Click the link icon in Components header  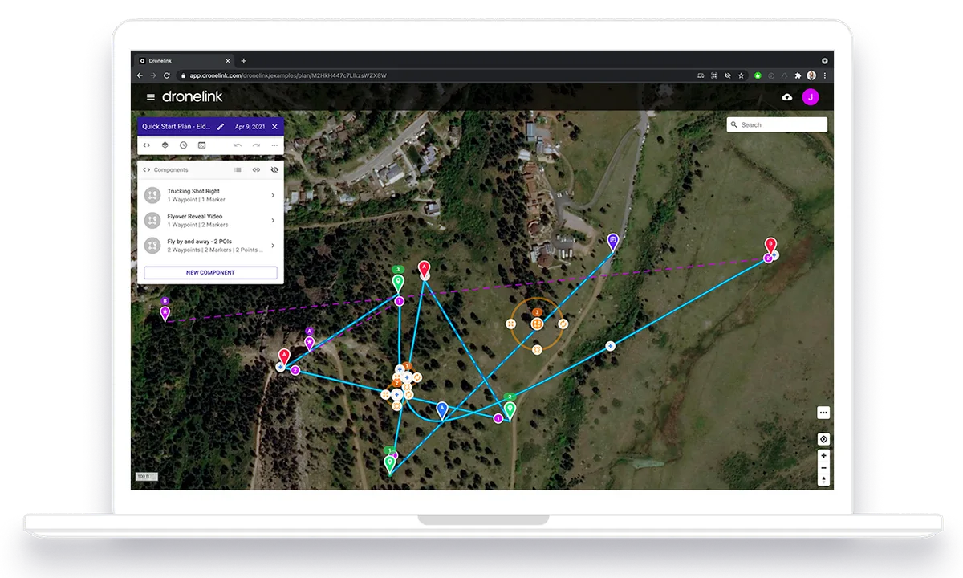coord(256,170)
